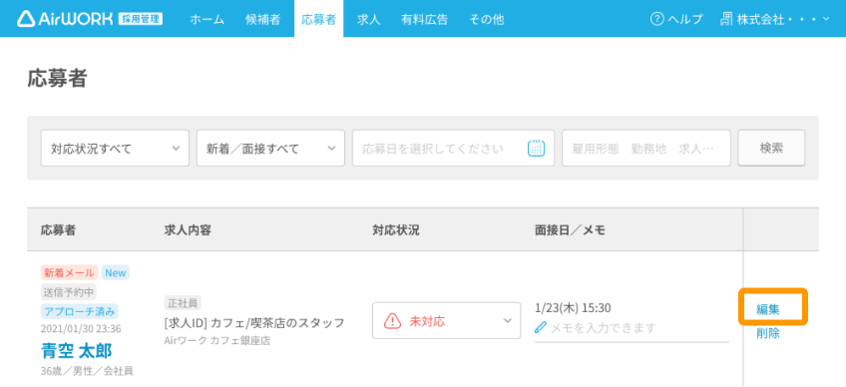
Task: Open the 有料広告 tab
Action: 424,19
